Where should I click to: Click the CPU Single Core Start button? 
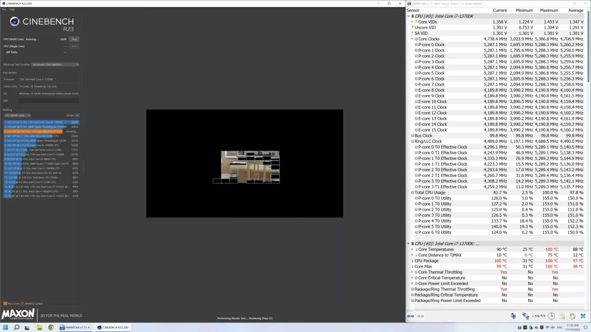(x=74, y=46)
